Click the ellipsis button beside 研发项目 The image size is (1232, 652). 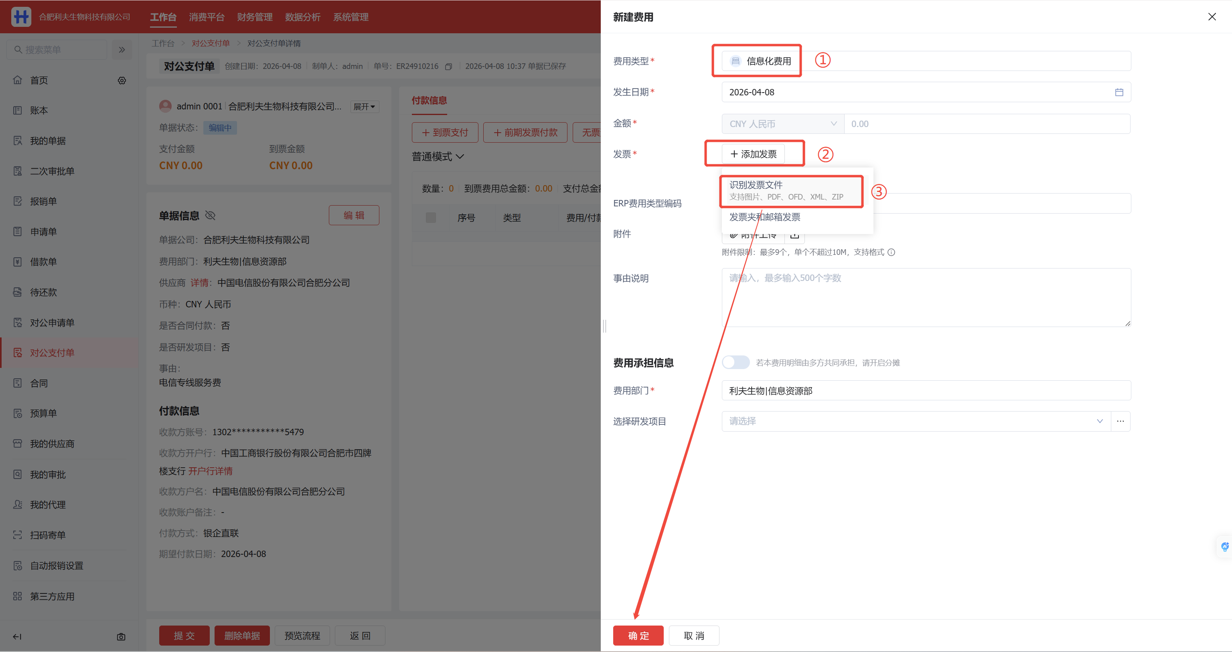point(1120,421)
